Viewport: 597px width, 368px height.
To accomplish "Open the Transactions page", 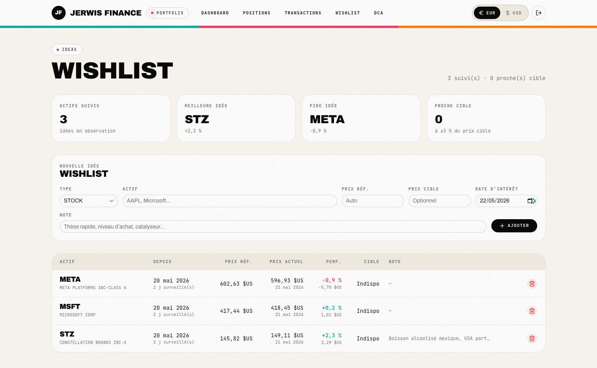I will coord(303,13).
